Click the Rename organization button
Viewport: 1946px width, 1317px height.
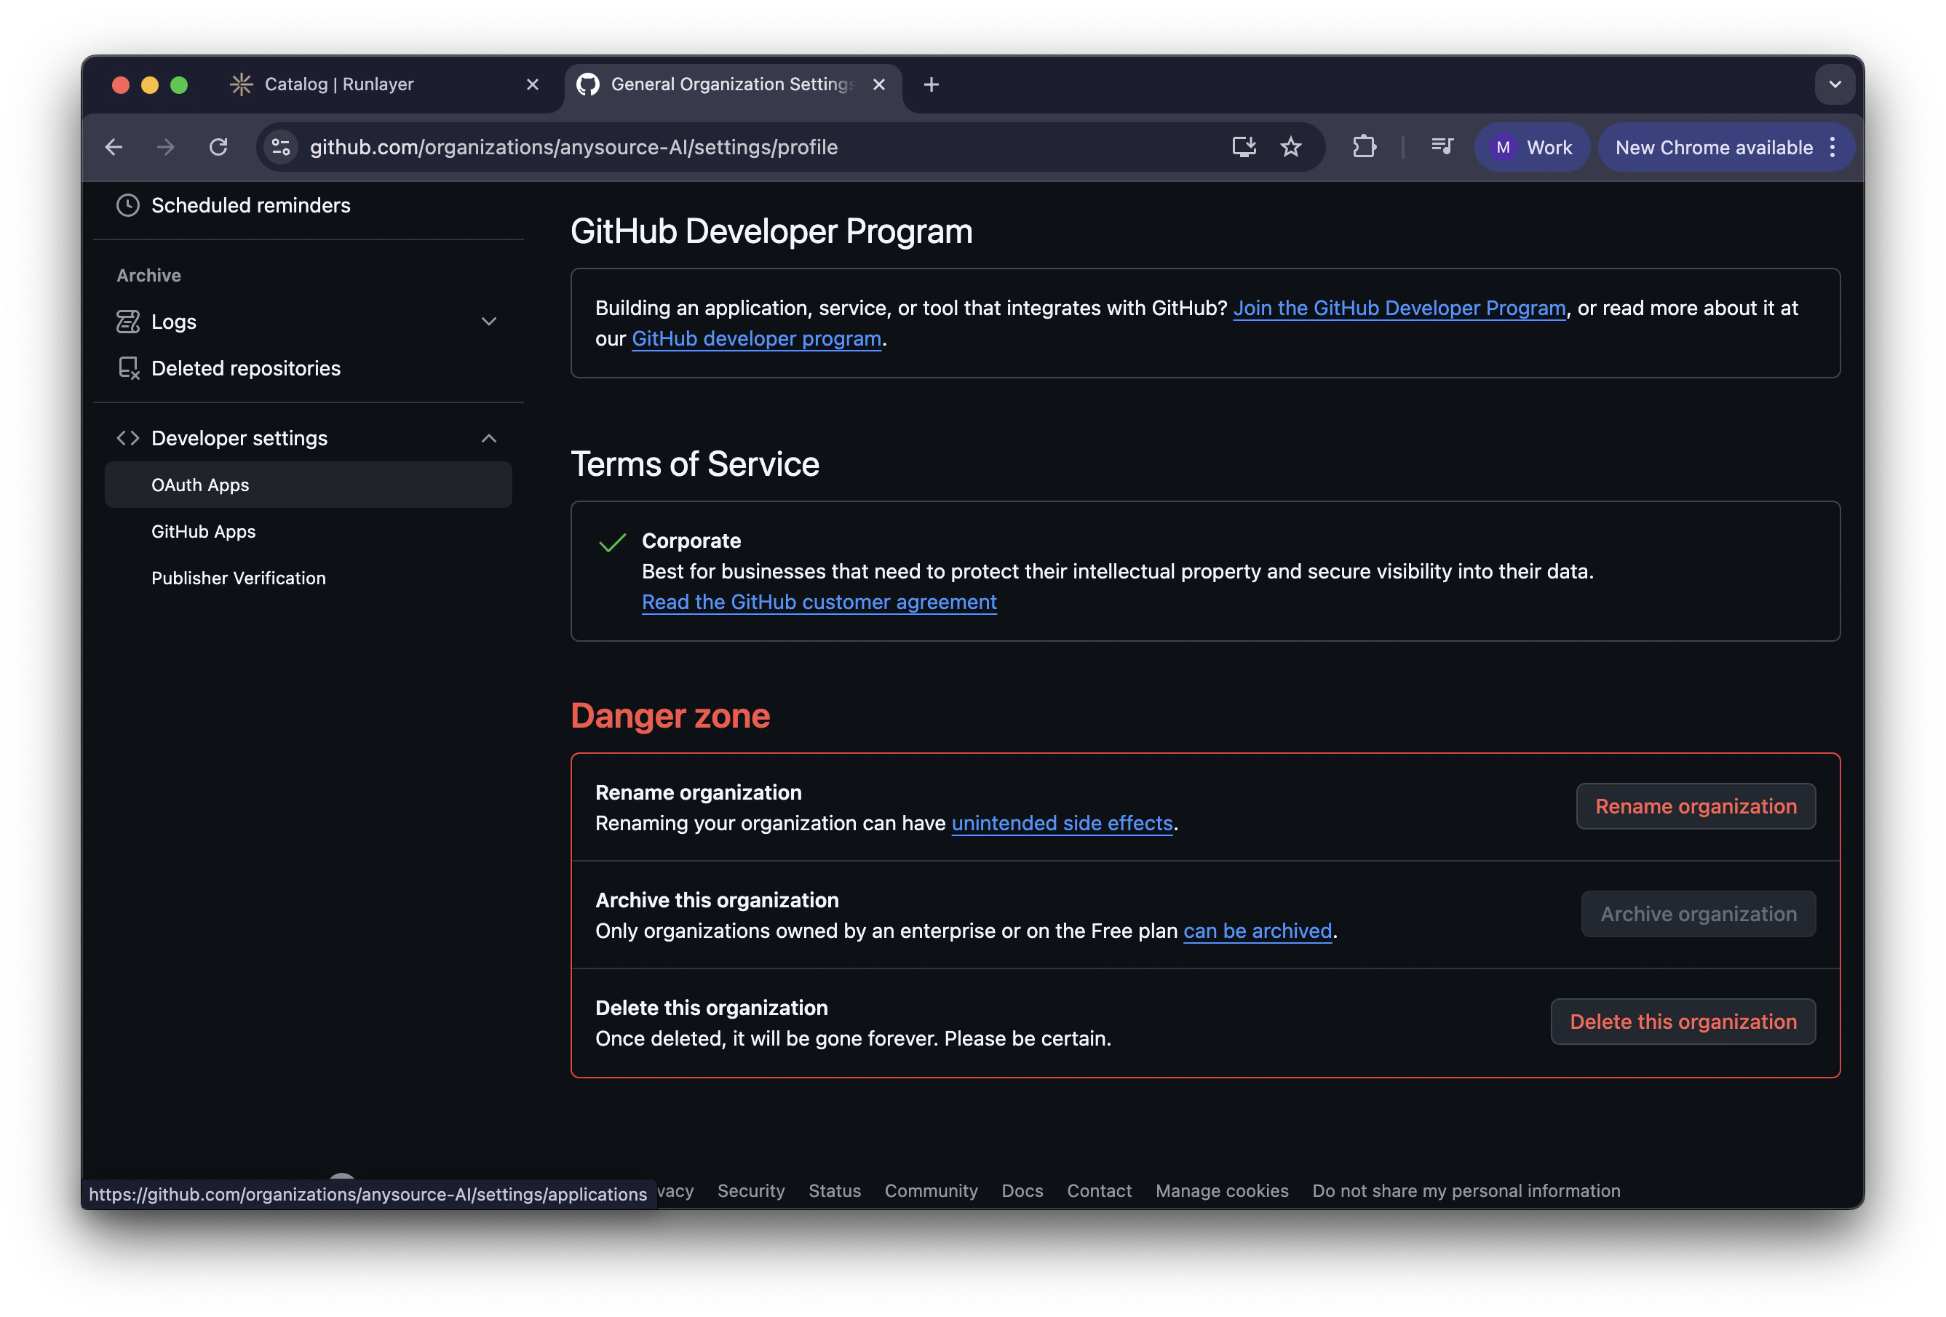[1696, 806]
